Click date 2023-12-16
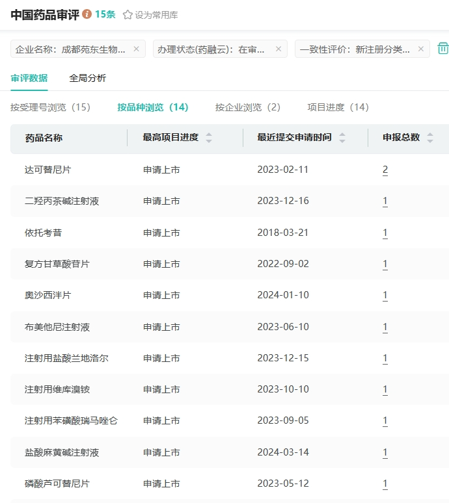This screenshot has width=449, height=503. pos(282,201)
